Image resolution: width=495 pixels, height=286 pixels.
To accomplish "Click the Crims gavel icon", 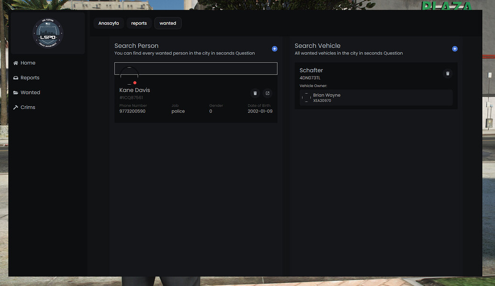I will pos(15,107).
